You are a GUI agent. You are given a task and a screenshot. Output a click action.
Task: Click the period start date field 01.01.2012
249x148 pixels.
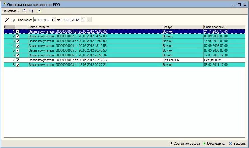[x=43, y=20]
